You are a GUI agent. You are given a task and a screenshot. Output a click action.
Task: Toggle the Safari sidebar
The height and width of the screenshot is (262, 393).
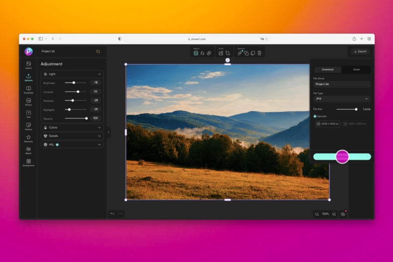coord(41,39)
